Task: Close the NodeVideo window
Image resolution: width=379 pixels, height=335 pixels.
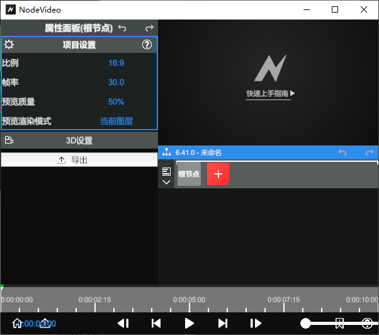Action: tap(364, 9)
